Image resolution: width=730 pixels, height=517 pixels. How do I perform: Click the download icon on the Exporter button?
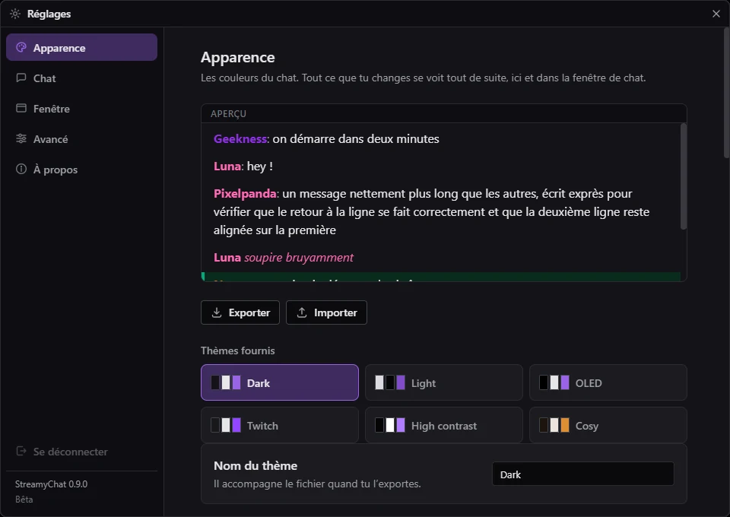point(217,312)
